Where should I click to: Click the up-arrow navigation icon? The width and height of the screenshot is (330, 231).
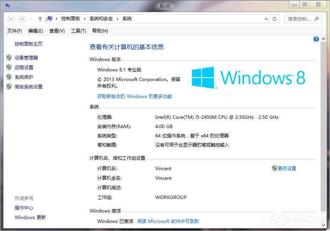click(x=40, y=18)
